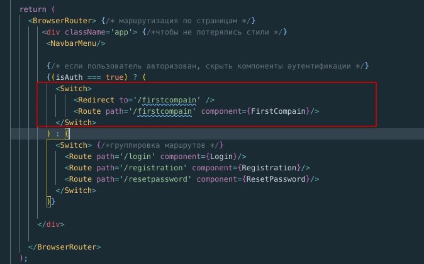Viewport: 424px width, 264px height.
Task: Click the 'return' keyword
Action: click(33, 9)
